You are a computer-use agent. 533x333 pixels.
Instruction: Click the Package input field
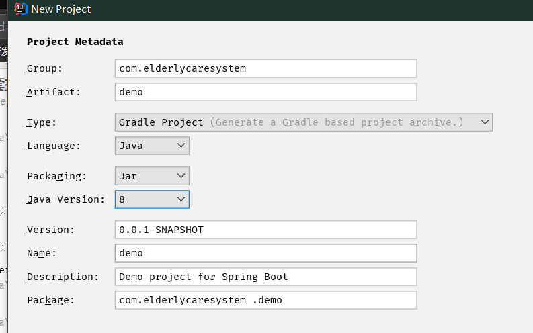(x=265, y=300)
